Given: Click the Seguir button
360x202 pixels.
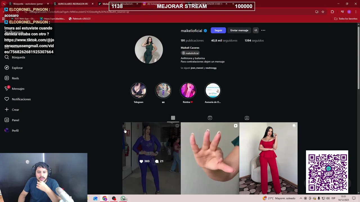Looking at the screenshot, I should click(218, 30).
